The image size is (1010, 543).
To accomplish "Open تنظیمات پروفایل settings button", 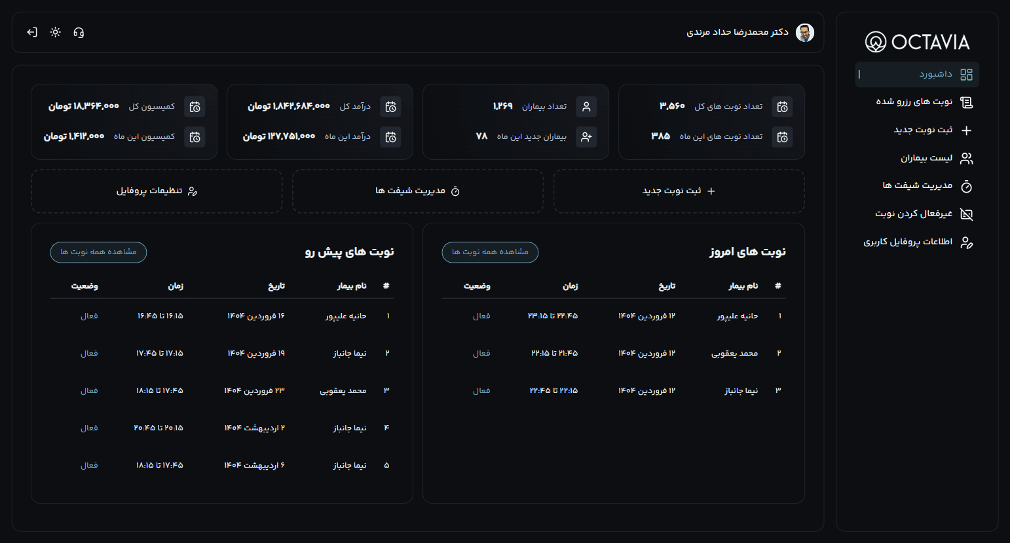I will [157, 191].
